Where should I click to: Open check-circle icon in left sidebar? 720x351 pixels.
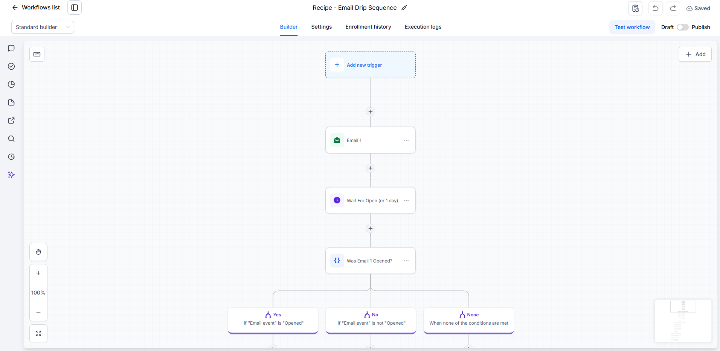coord(11,66)
